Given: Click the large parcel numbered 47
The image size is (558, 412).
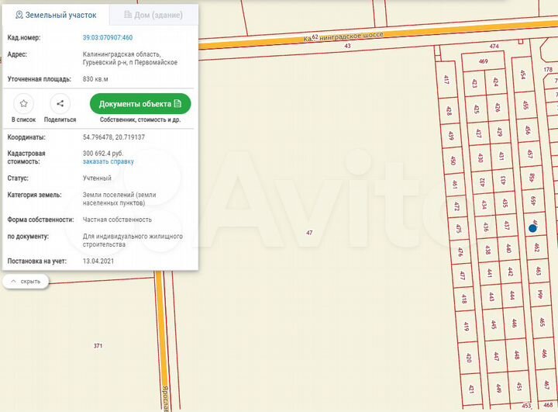Looking at the screenshot, I should [x=309, y=233].
